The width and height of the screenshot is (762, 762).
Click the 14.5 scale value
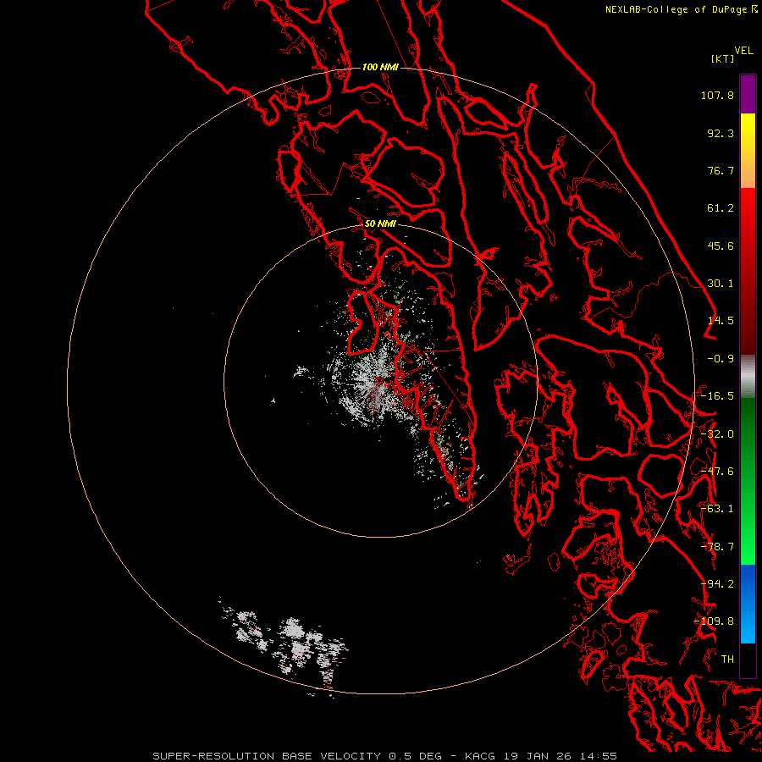[721, 321]
